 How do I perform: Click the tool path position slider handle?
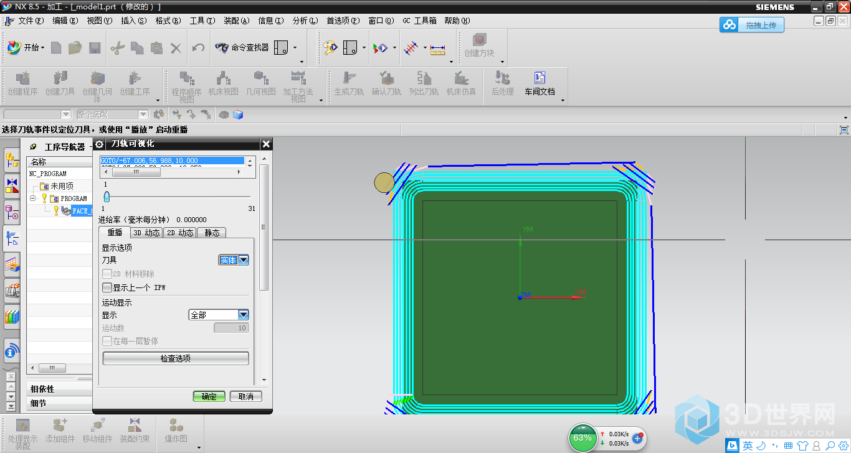(x=107, y=197)
